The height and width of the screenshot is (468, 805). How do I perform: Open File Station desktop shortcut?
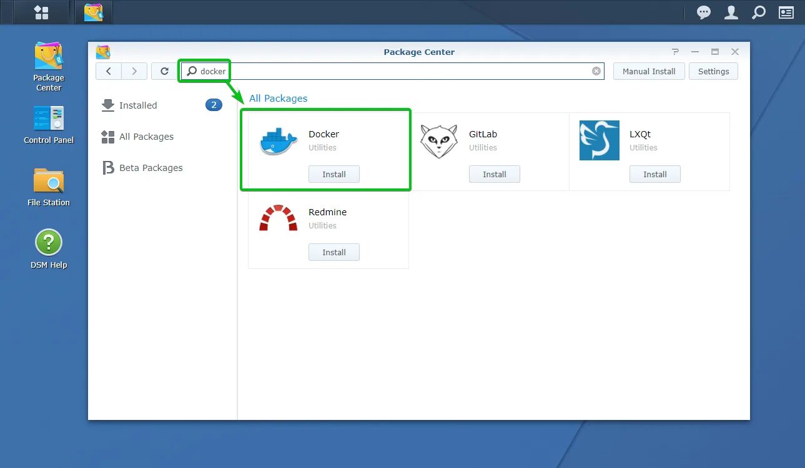click(49, 187)
